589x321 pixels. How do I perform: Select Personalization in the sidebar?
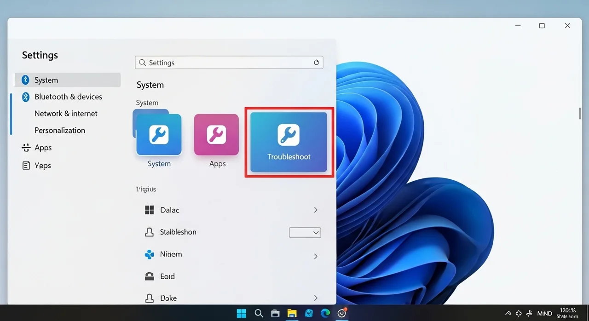coord(60,131)
